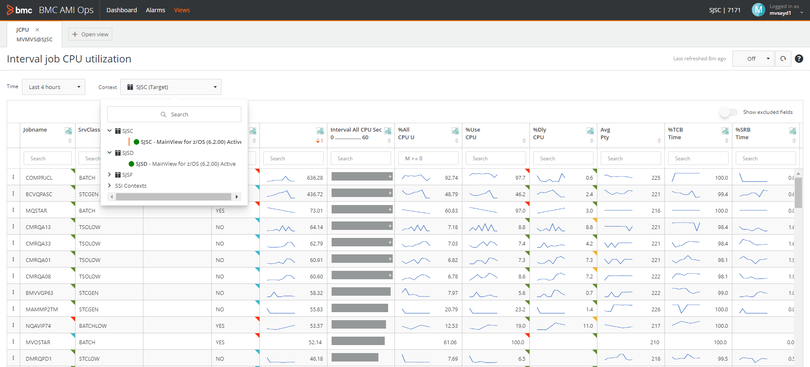Sort by the Avg Pty column arrows
The image size is (810, 367).
click(x=659, y=141)
